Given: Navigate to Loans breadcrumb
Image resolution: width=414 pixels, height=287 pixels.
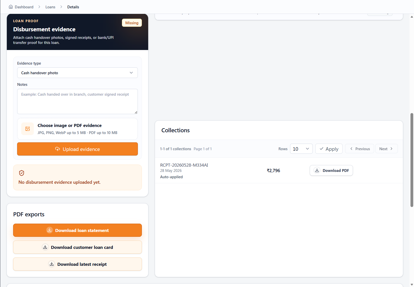Looking at the screenshot, I should (x=50, y=7).
